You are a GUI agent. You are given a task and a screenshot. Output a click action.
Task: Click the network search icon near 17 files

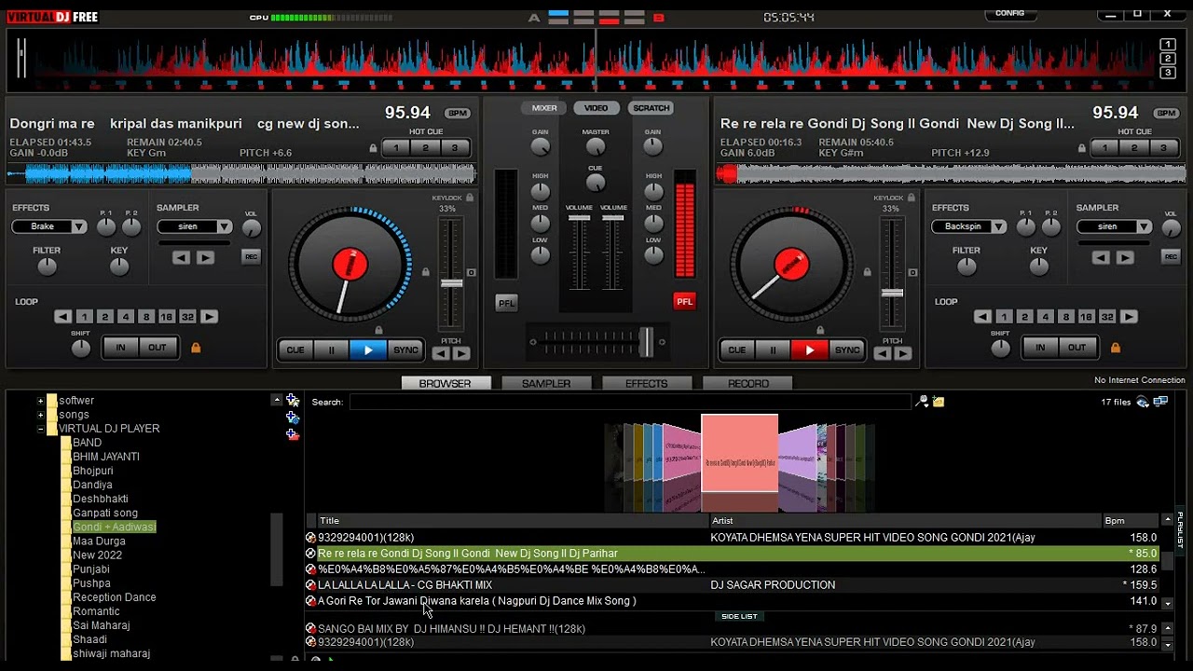click(1143, 403)
